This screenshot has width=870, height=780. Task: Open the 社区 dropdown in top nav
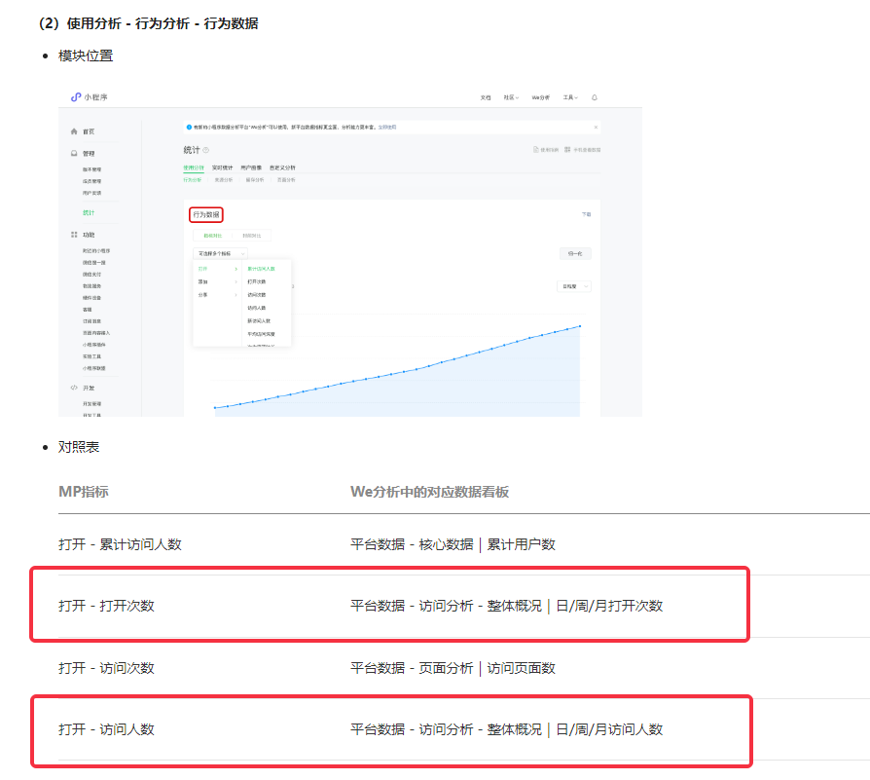coord(511,97)
